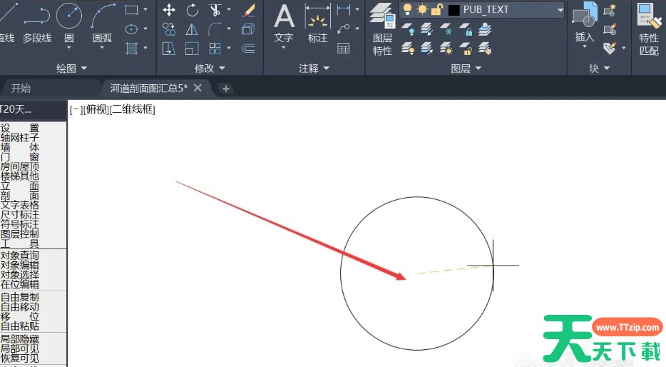Activate the Offset tool
Viewport: 666px width, 367px height.
248,49
